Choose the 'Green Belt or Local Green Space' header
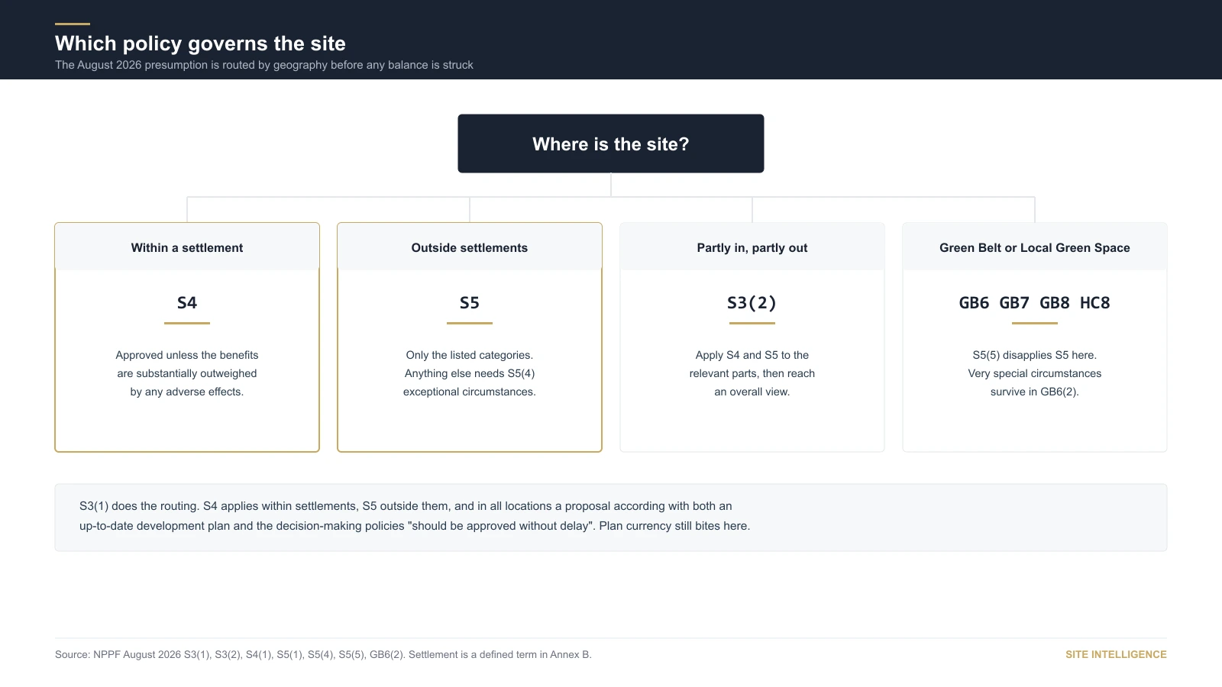This screenshot has height=687, width=1222. 1035,247
